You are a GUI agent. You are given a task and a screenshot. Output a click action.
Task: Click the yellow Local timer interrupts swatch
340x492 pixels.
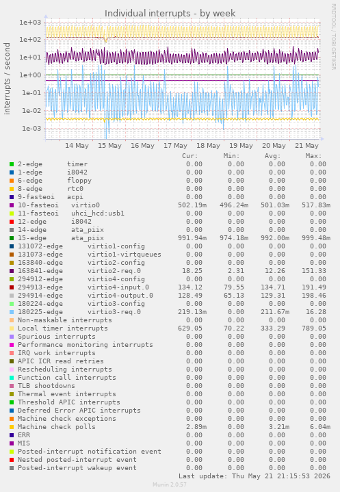tap(12, 328)
